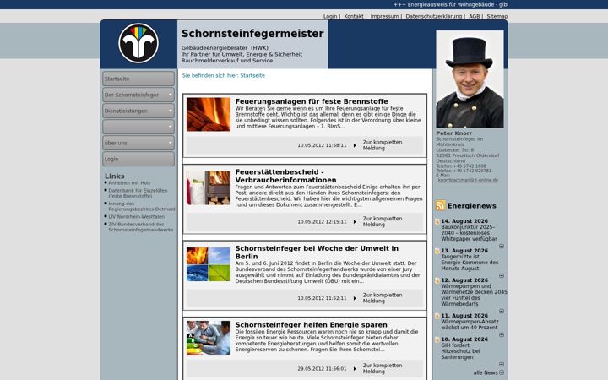Click the energy label thumbnail for Energie sparen
Viewport: 608px width, 380px height.
[208, 337]
